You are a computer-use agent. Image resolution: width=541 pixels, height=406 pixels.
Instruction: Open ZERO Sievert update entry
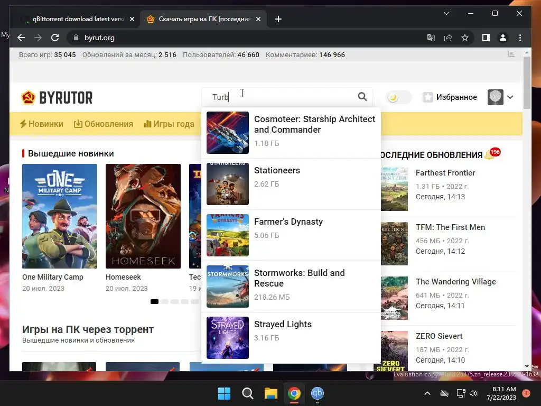(x=449, y=350)
